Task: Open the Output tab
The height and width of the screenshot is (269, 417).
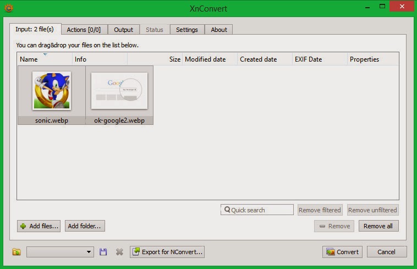Action: pyautogui.click(x=123, y=30)
